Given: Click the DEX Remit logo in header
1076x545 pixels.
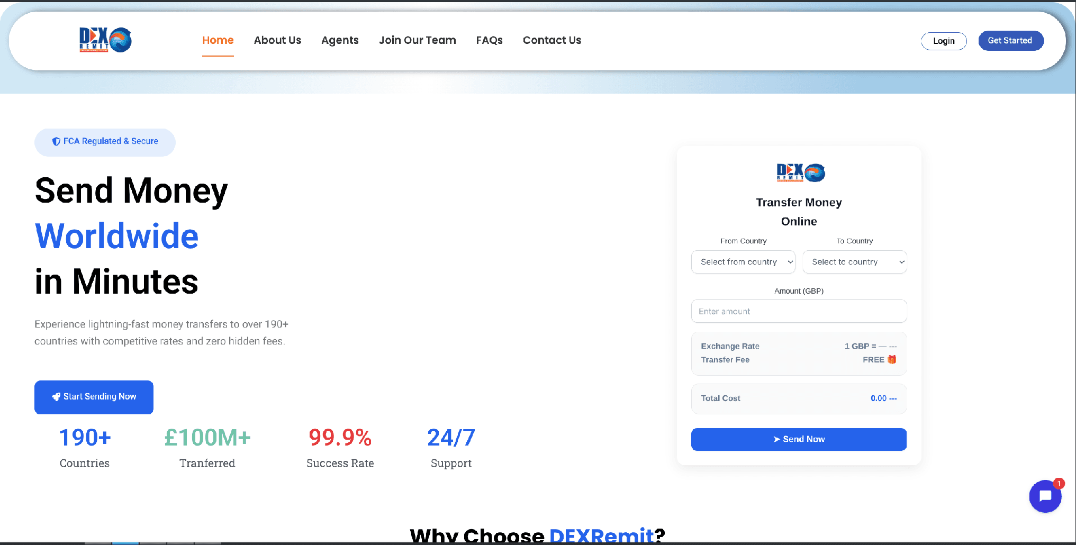Looking at the screenshot, I should pos(105,40).
